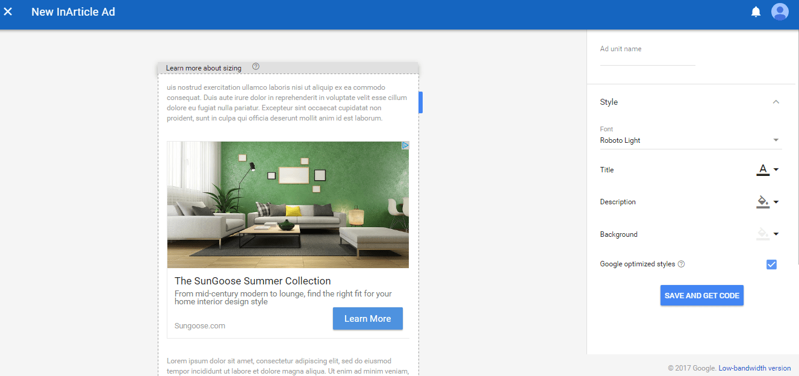Click the AdChoices icon on the ad image
This screenshot has width=799, height=376.
405,146
